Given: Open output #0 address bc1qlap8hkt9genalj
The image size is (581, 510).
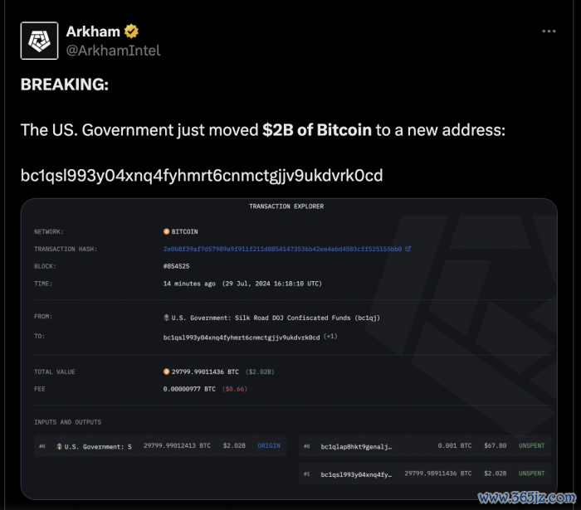Looking at the screenshot, I should click(356, 447).
